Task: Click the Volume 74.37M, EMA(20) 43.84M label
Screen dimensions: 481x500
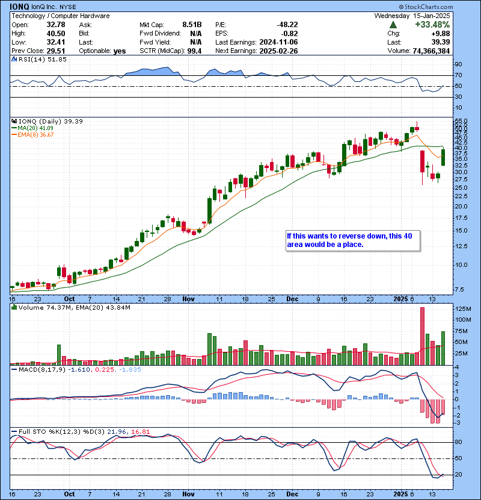Action: (x=75, y=307)
